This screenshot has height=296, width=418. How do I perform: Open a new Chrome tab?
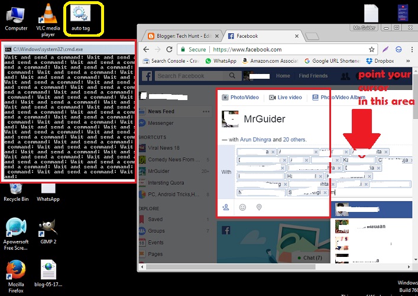312,36
